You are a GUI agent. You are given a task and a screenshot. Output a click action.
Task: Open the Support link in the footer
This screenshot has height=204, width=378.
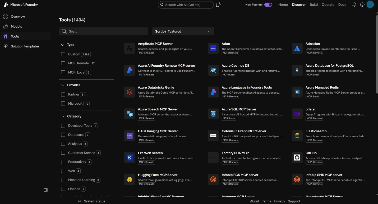pos(294,201)
